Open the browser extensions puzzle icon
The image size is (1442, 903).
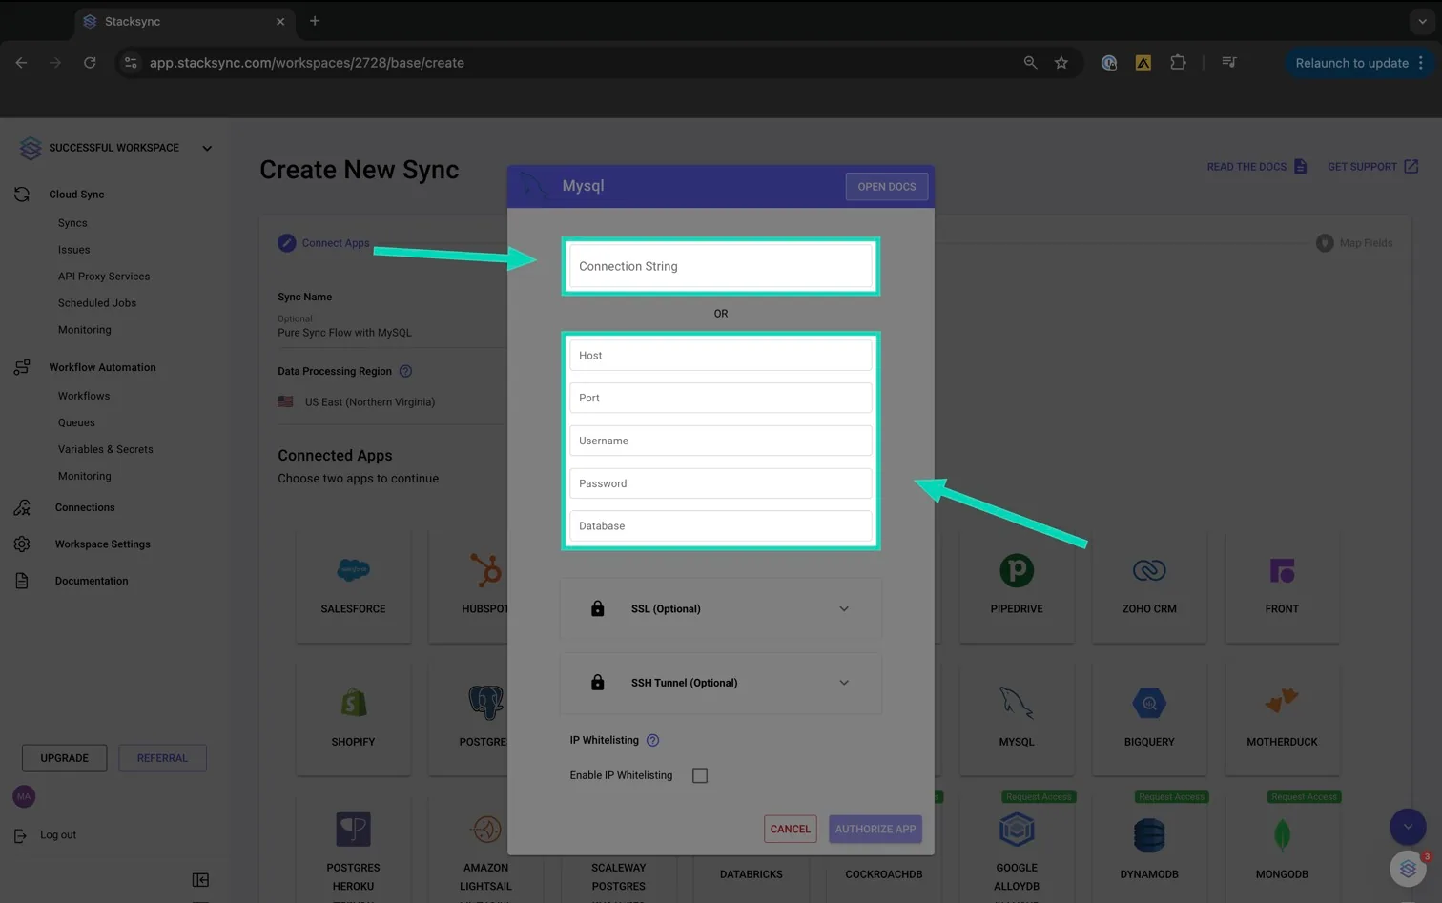coord(1178,63)
